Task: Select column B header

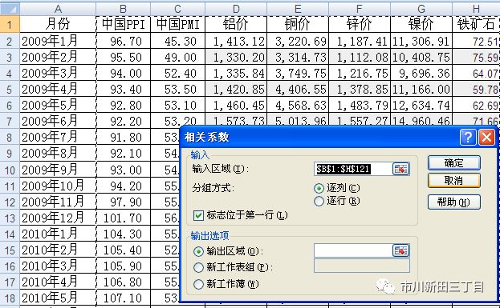Action: pyautogui.click(x=123, y=9)
